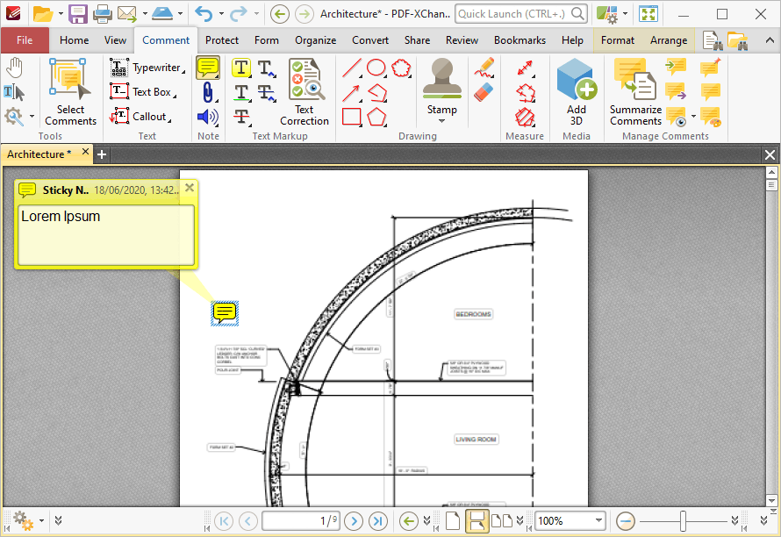Open the File menu
The width and height of the screenshot is (781, 537).
coord(25,40)
